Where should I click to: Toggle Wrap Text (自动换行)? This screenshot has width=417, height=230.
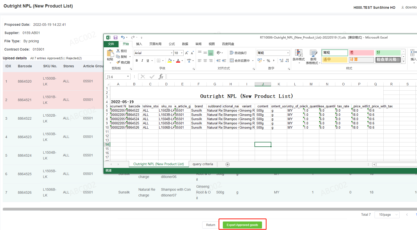point(238,53)
